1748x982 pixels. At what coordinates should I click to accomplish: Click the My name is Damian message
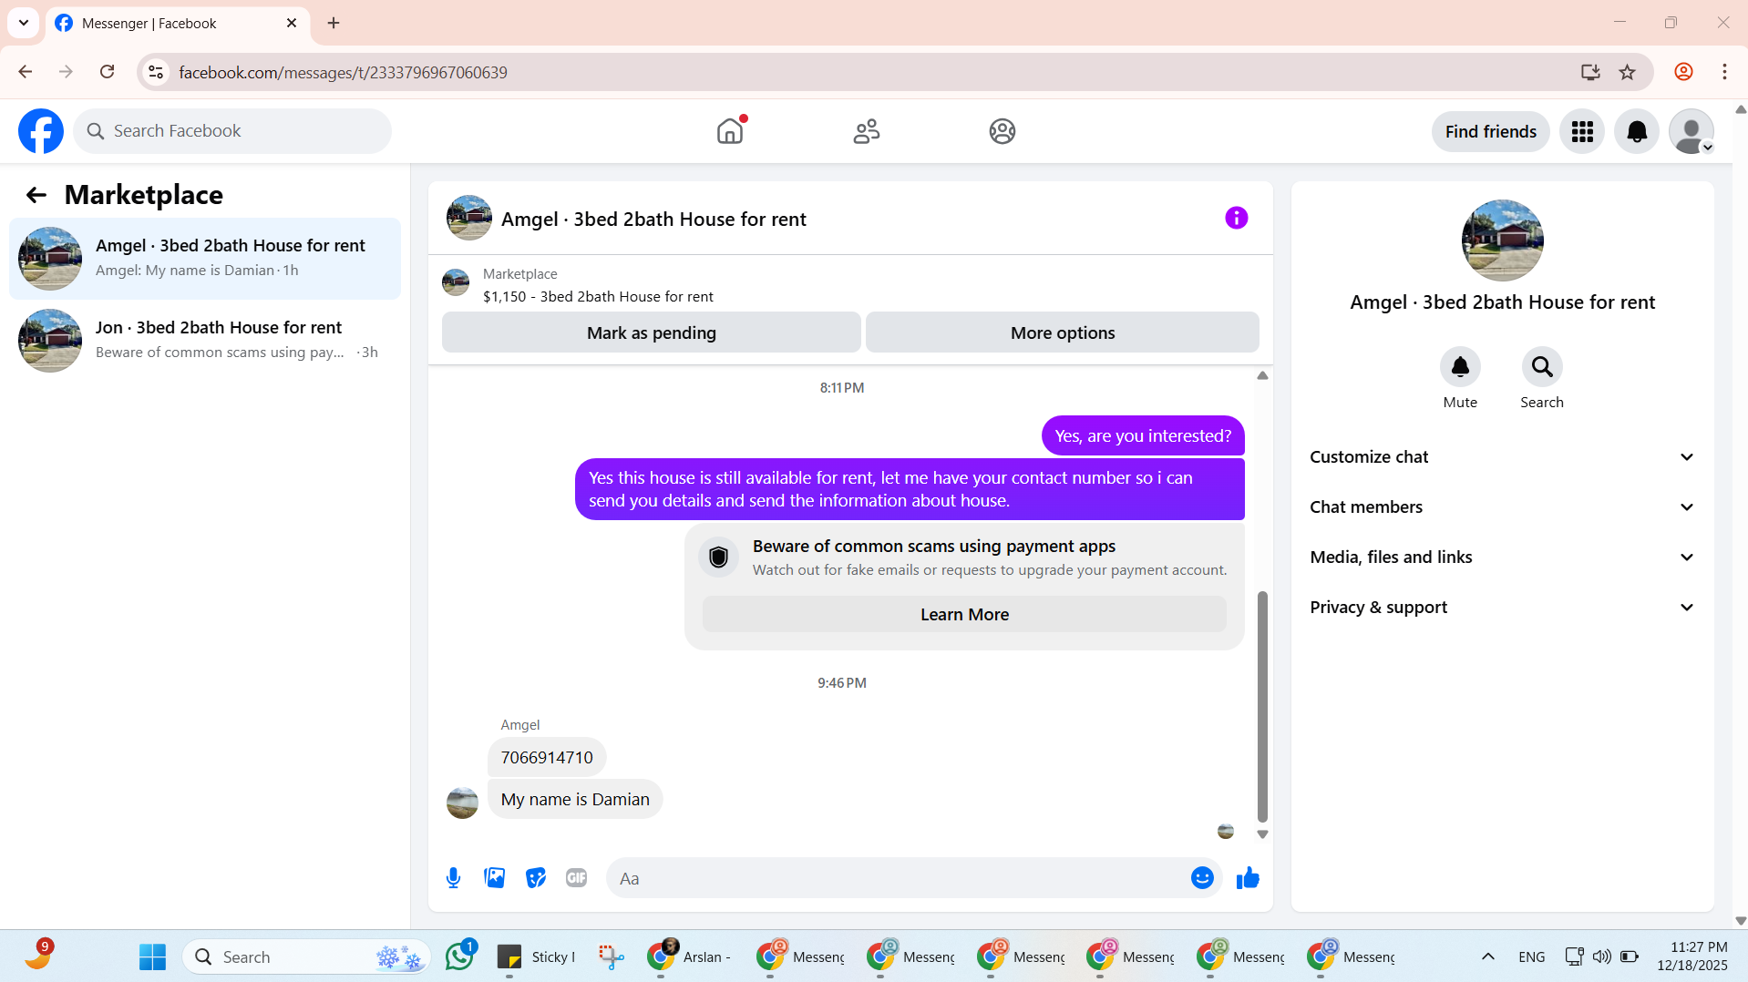click(x=575, y=800)
